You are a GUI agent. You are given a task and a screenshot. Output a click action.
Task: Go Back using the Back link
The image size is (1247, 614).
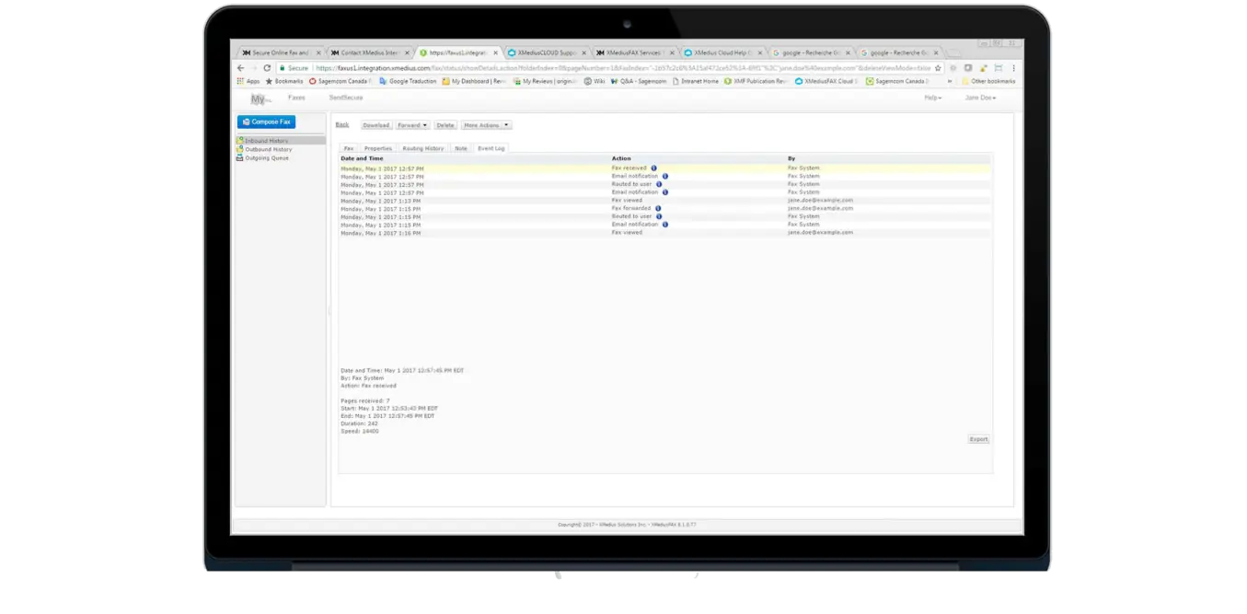click(342, 125)
